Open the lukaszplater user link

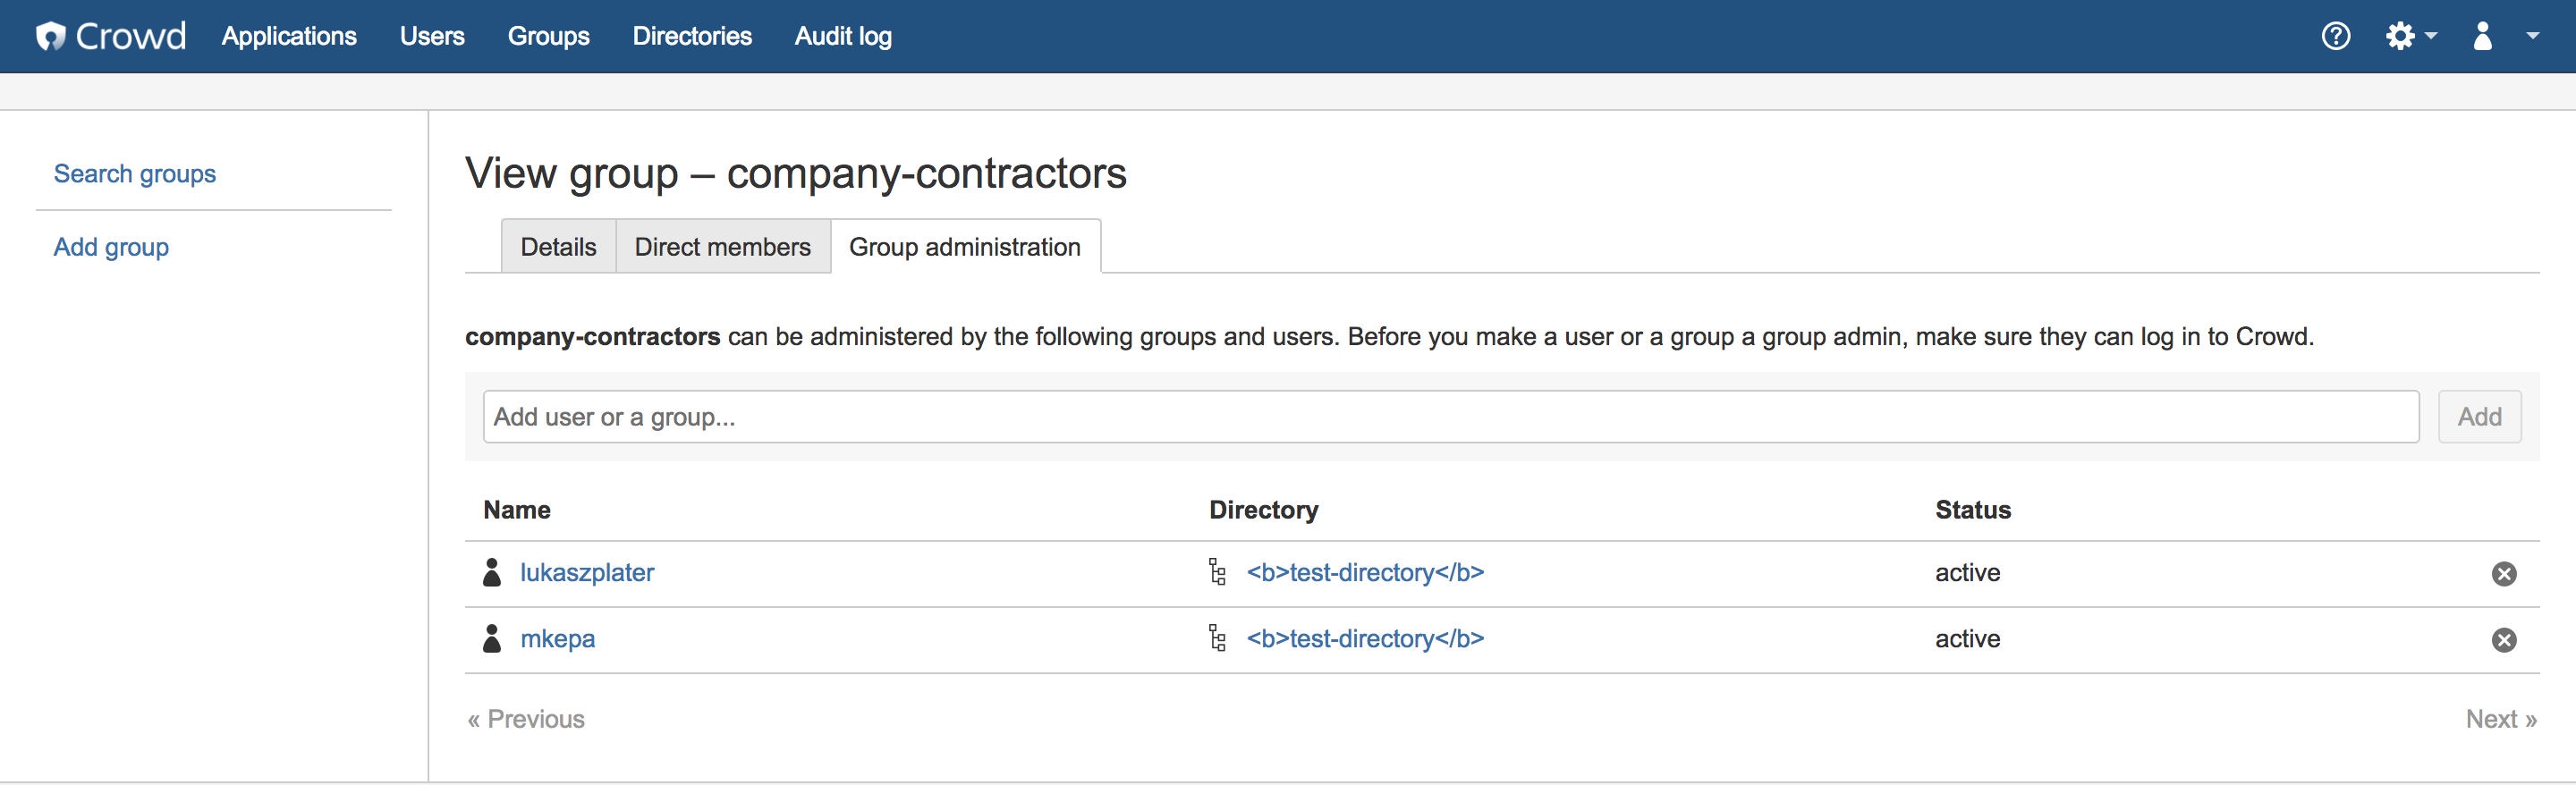click(587, 573)
